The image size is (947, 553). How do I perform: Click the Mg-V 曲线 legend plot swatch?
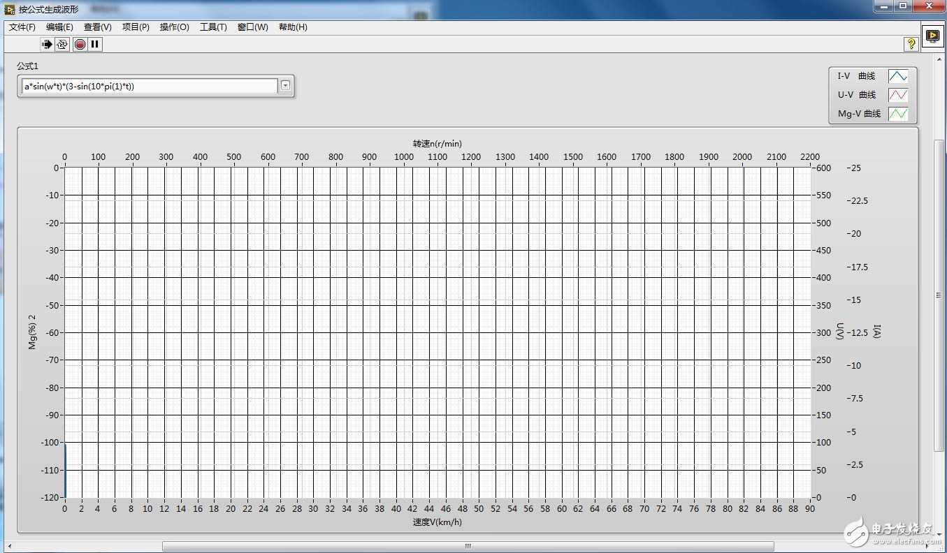[898, 114]
